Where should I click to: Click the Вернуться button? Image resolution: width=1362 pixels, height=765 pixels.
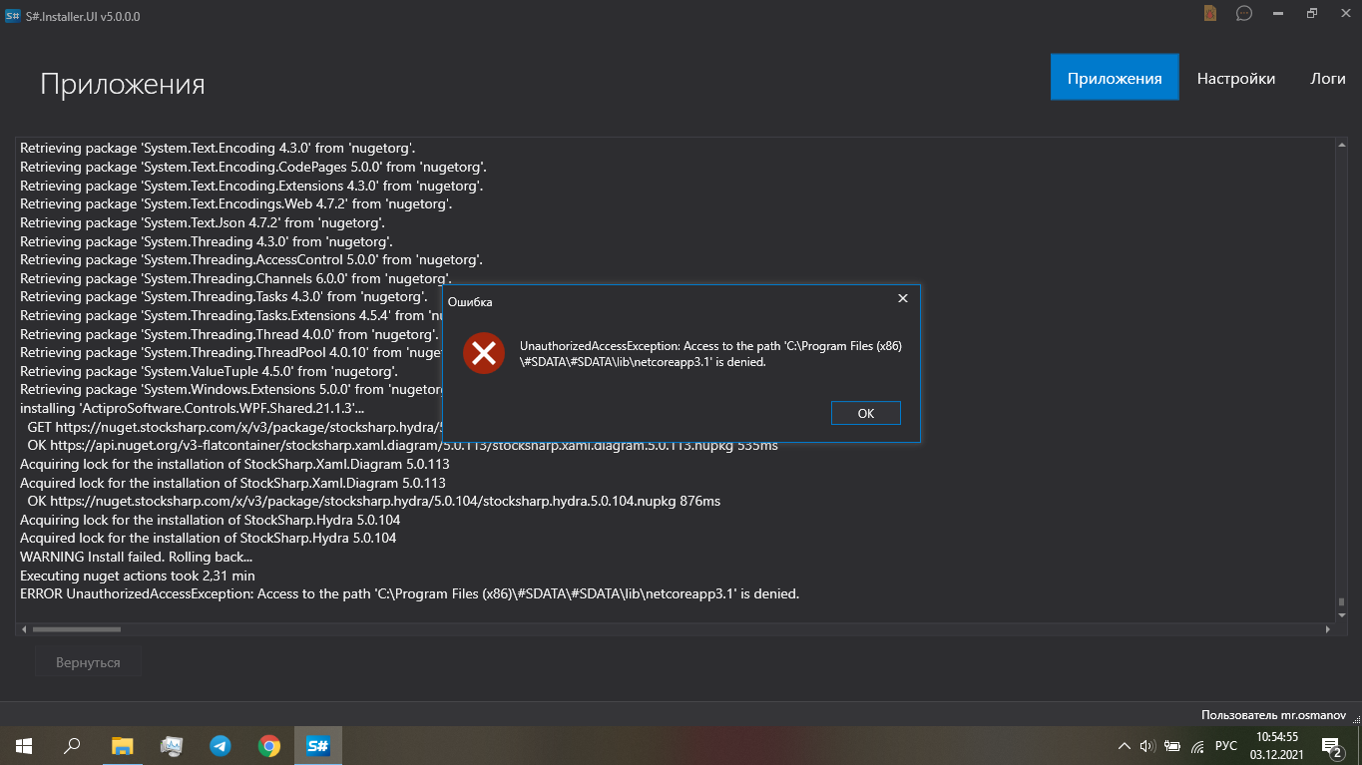coord(88,662)
